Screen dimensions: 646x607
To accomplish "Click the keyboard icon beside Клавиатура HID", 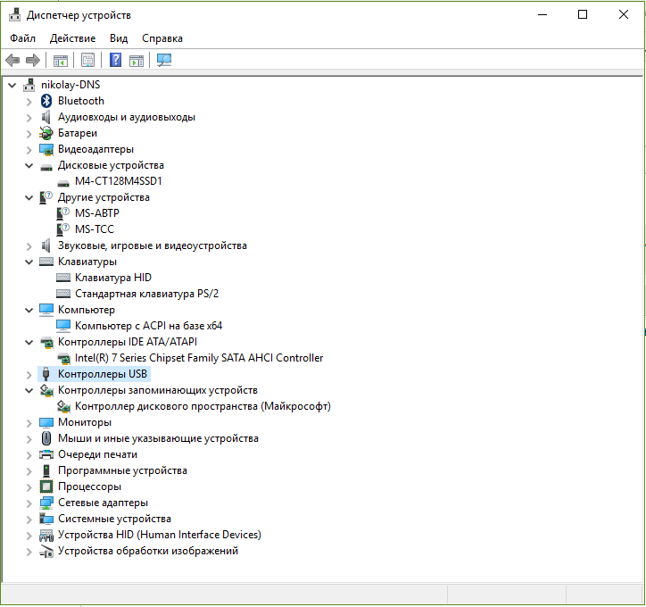I will coord(63,278).
